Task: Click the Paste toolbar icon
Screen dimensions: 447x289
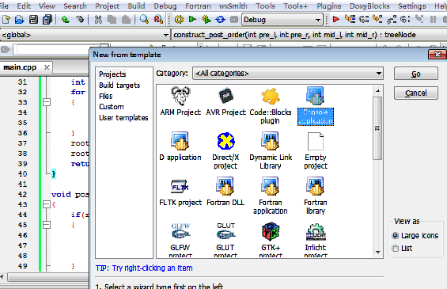Action: [x=126, y=20]
